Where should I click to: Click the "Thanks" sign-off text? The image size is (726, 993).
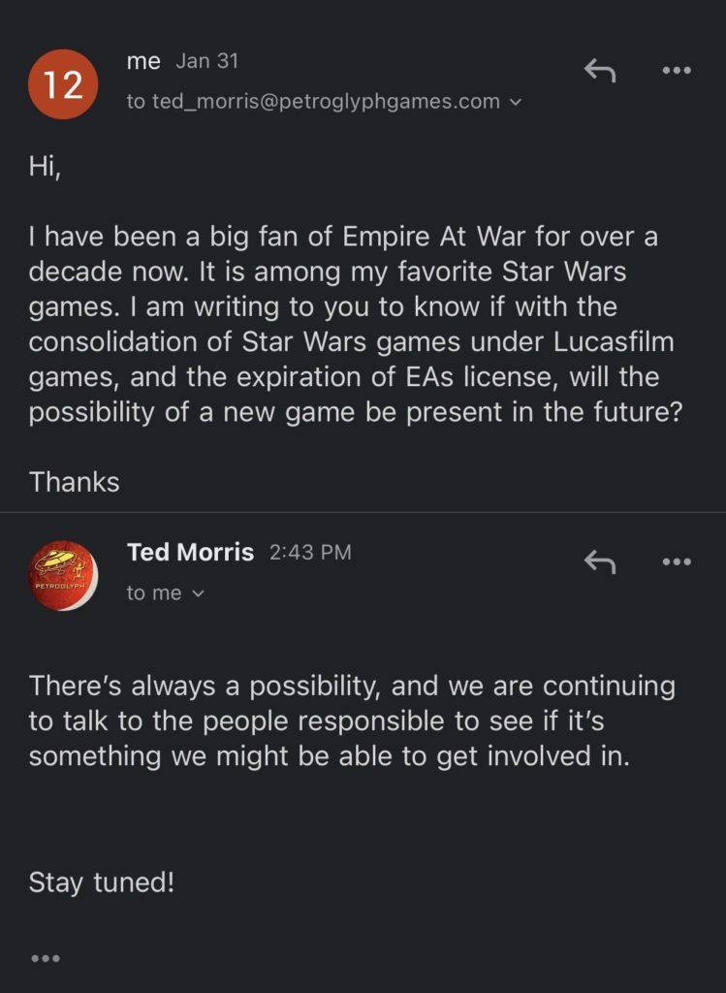click(x=75, y=482)
